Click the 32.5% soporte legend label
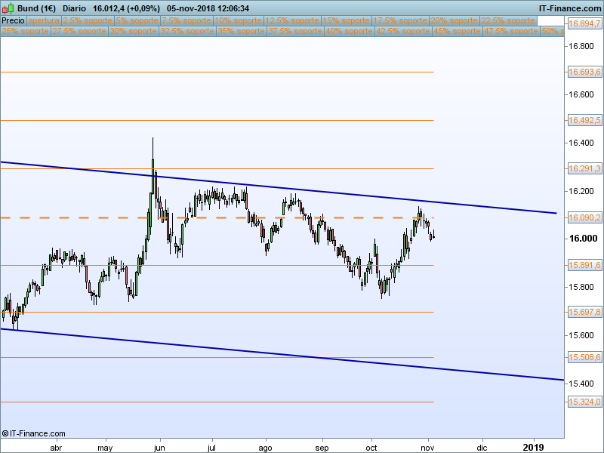Screen dimensions: 604x453 pyautogui.click(x=187, y=31)
